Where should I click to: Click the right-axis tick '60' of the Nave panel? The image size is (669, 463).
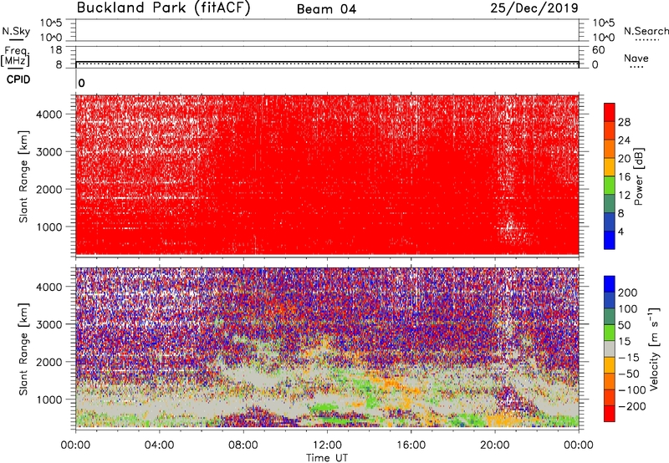(599, 50)
